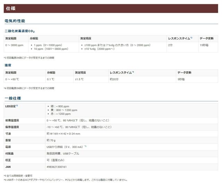Open footnote *6 link after USBから供給
The width and height of the screenshot is (222, 187).
[85, 146]
